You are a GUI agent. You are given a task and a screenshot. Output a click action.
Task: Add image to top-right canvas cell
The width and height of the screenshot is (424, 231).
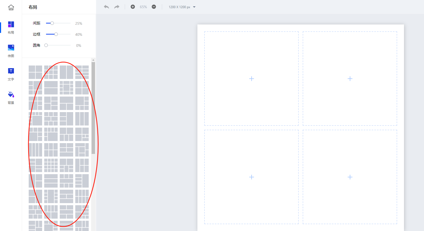pyautogui.click(x=350, y=79)
